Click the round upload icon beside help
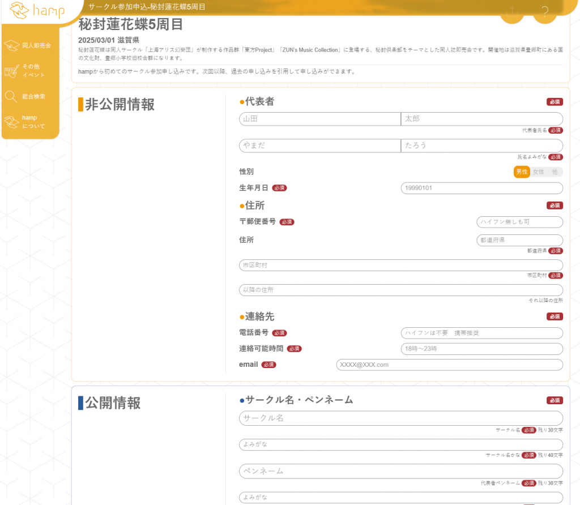This screenshot has width=580, height=505. click(512, 12)
